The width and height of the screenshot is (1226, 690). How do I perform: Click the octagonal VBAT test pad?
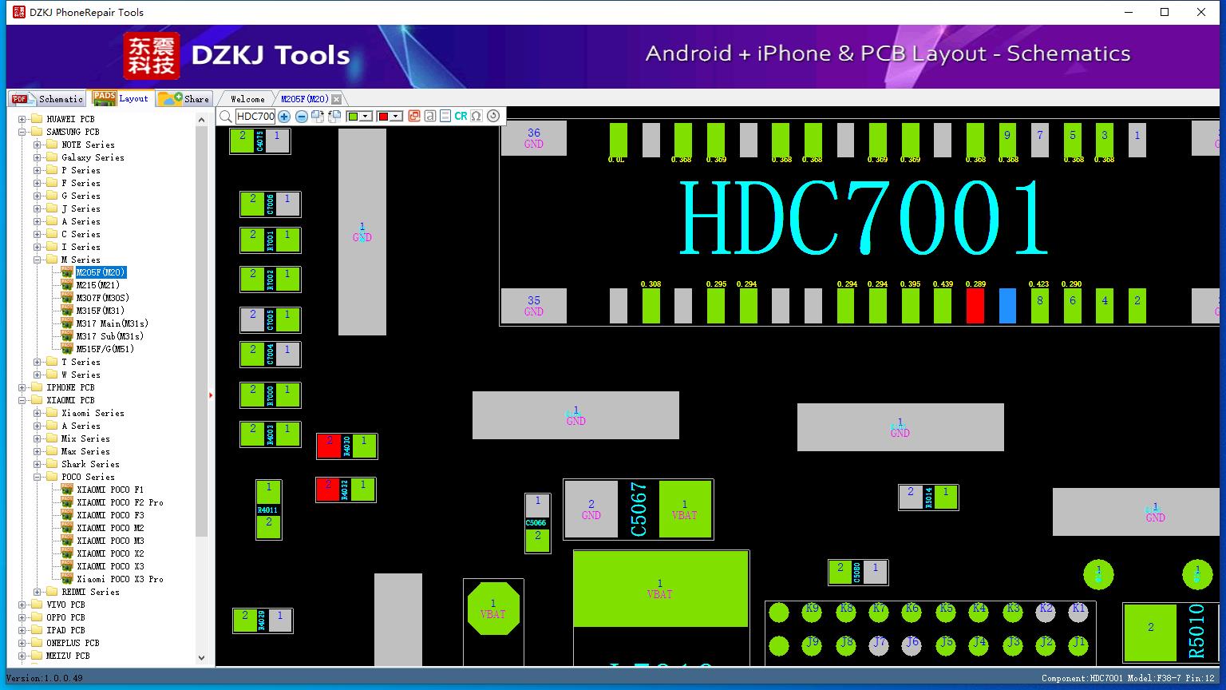coord(493,609)
